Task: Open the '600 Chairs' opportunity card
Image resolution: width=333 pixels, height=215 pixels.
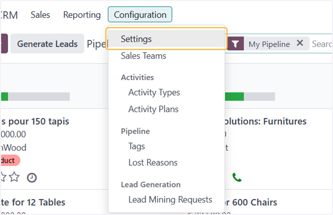Action: [251, 202]
